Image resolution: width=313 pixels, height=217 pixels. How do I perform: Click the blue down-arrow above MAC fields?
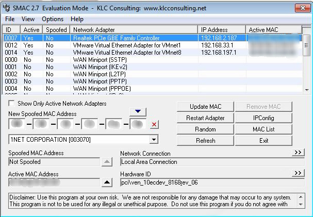point(137,112)
